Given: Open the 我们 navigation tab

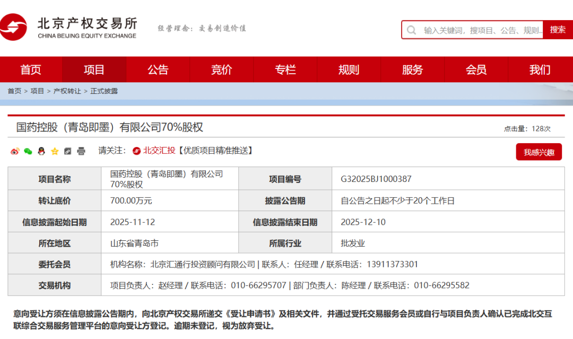Looking at the screenshot, I should click(x=540, y=69).
